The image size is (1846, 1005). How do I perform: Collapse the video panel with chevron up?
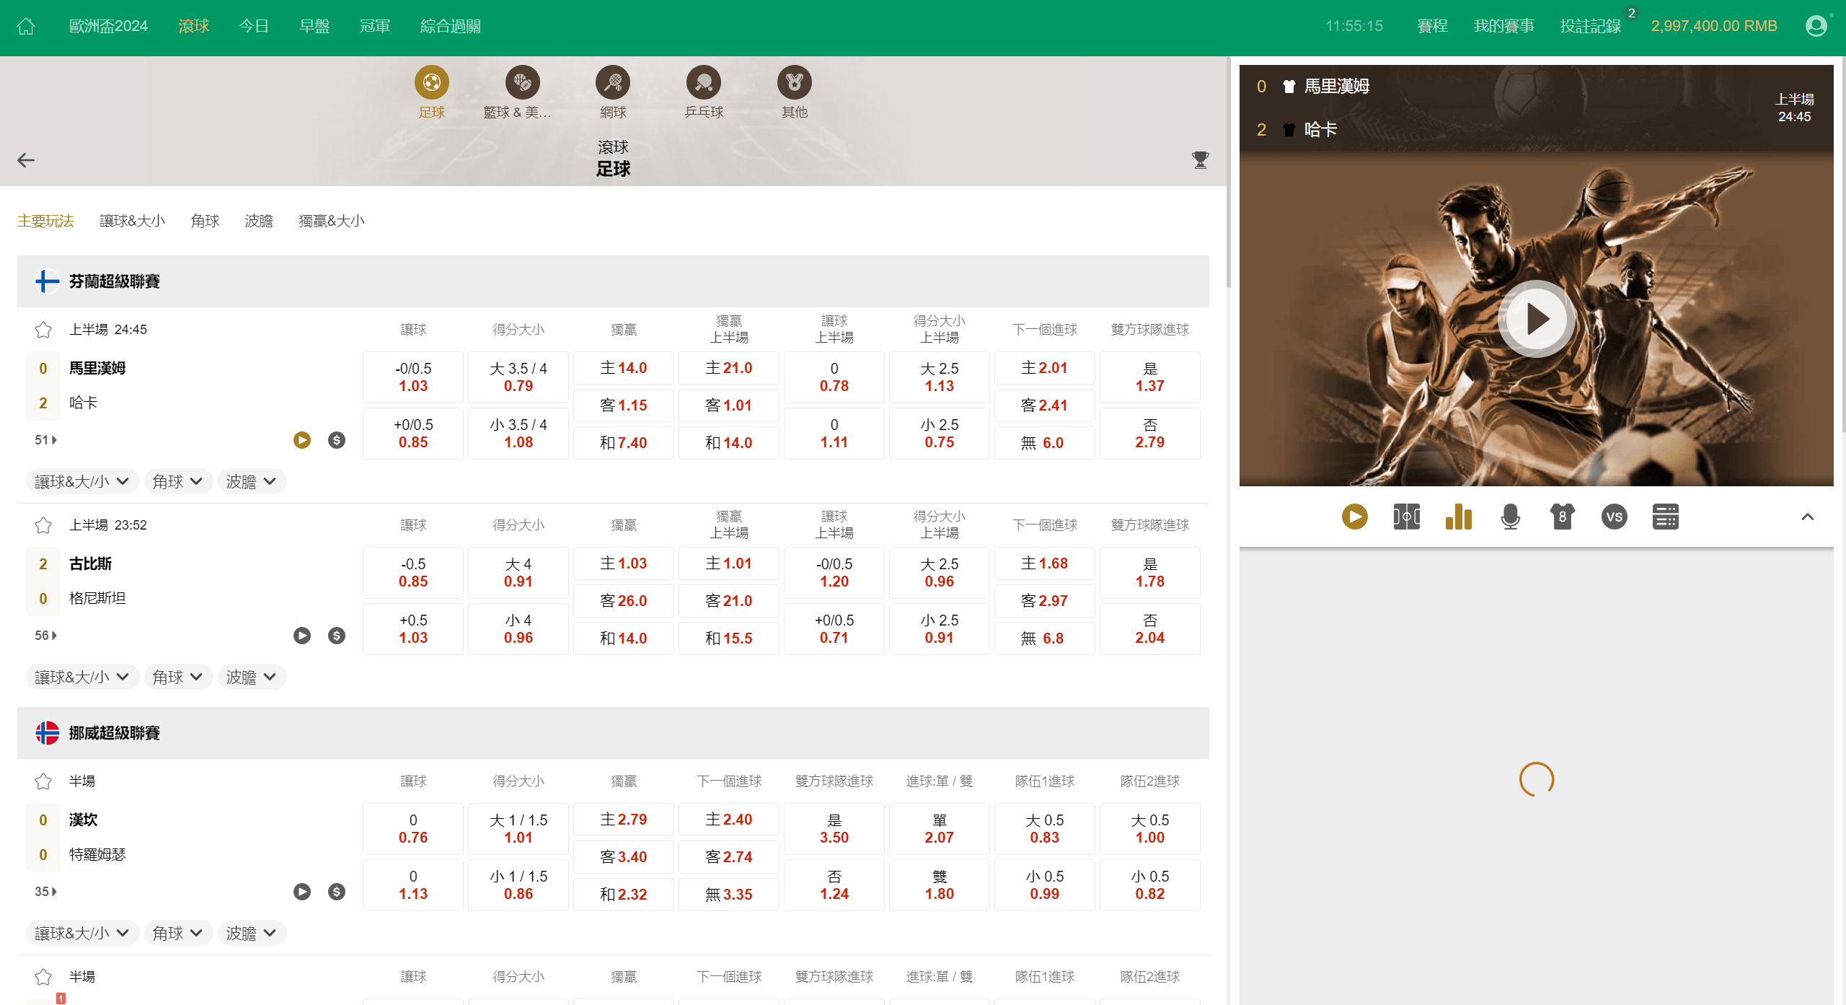(1807, 517)
